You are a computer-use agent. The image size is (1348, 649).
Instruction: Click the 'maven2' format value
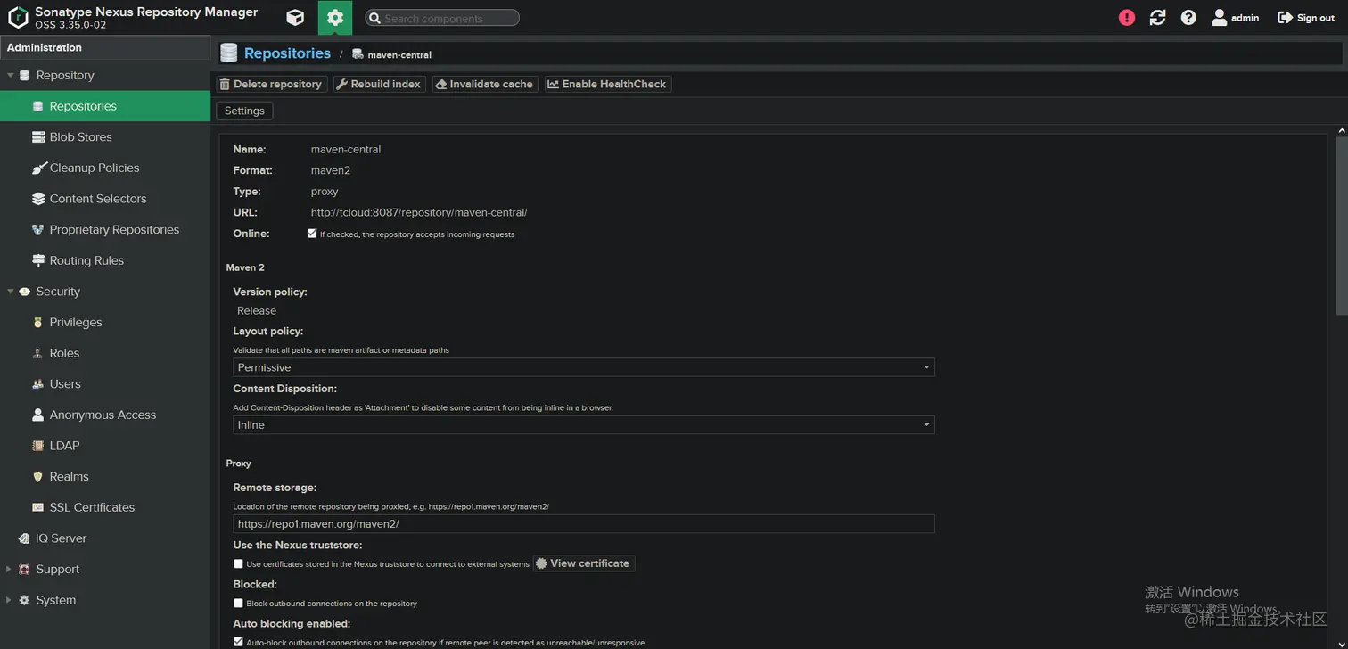pyautogui.click(x=331, y=170)
